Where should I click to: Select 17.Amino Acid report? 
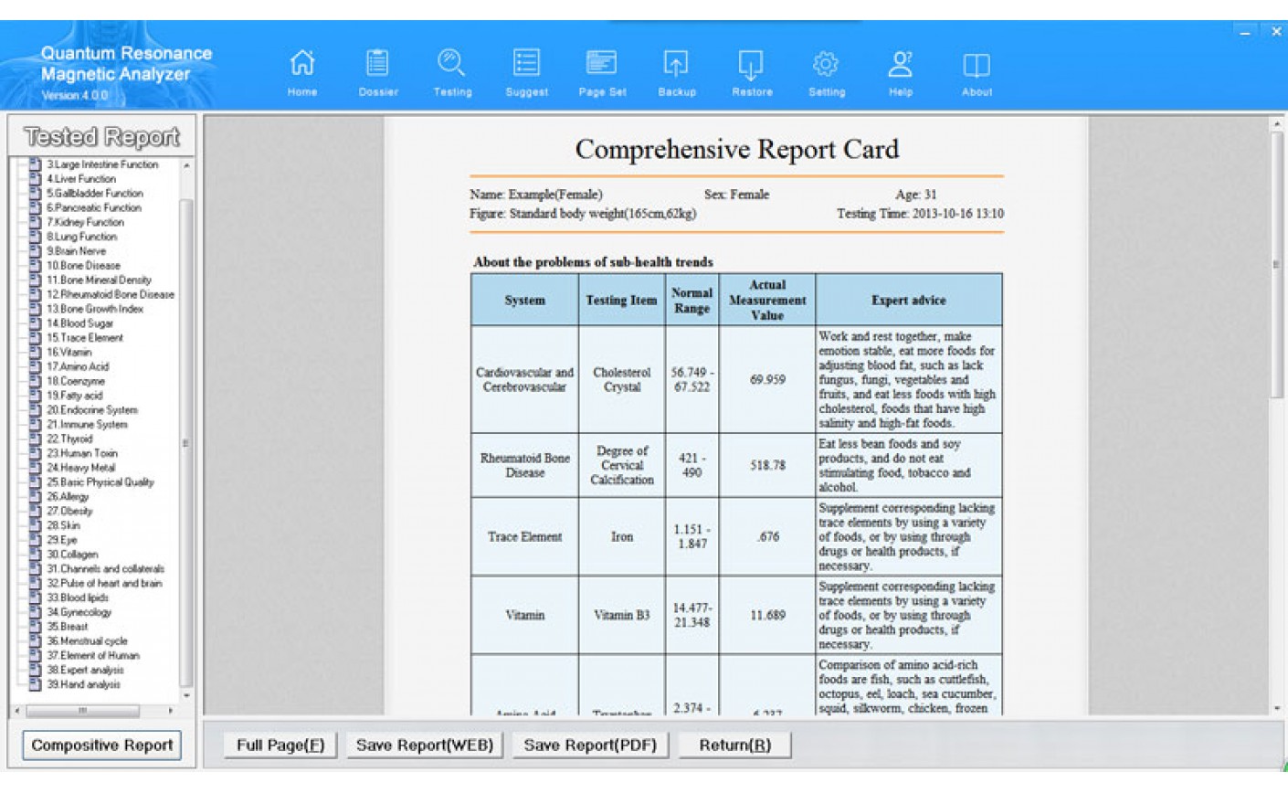[78, 366]
